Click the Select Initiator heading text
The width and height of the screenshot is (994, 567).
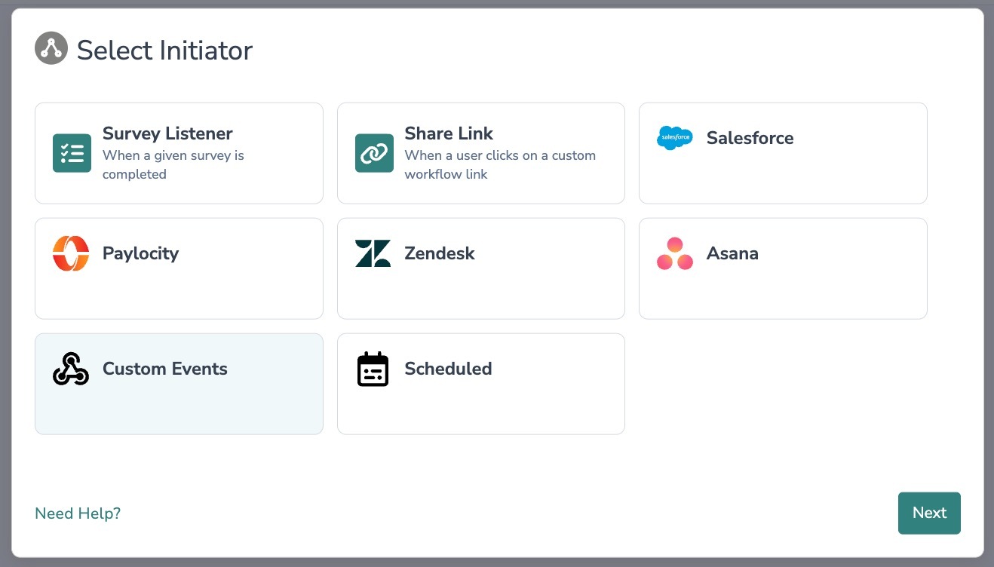164,51
